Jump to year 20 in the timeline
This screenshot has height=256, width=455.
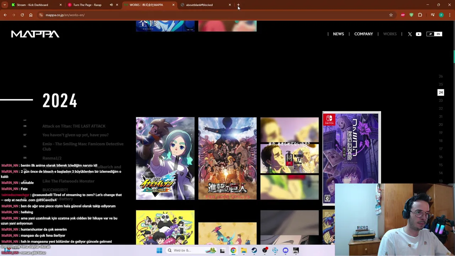tap(441, 125)
